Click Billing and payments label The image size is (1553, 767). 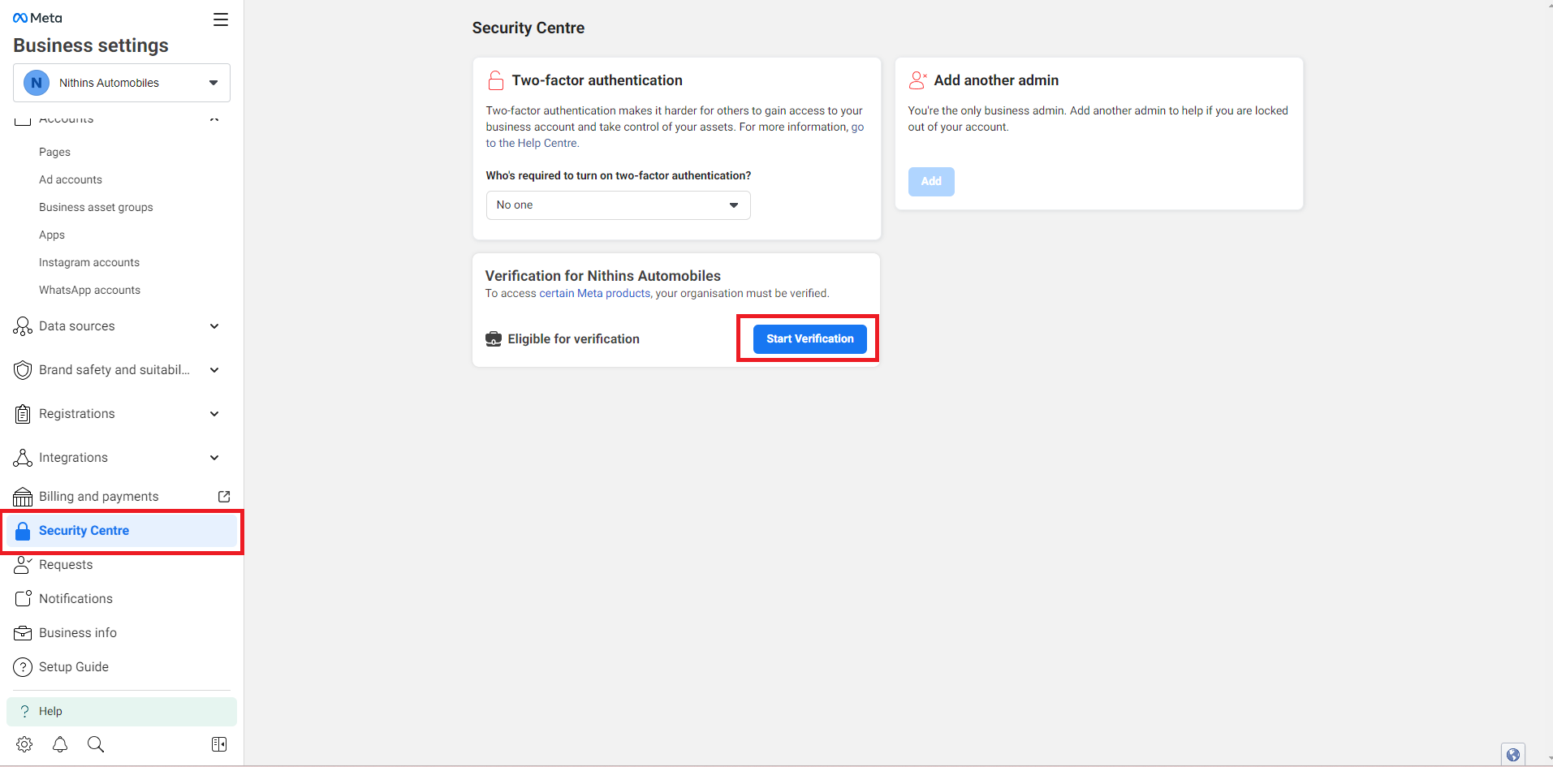[x=99, y=497]
